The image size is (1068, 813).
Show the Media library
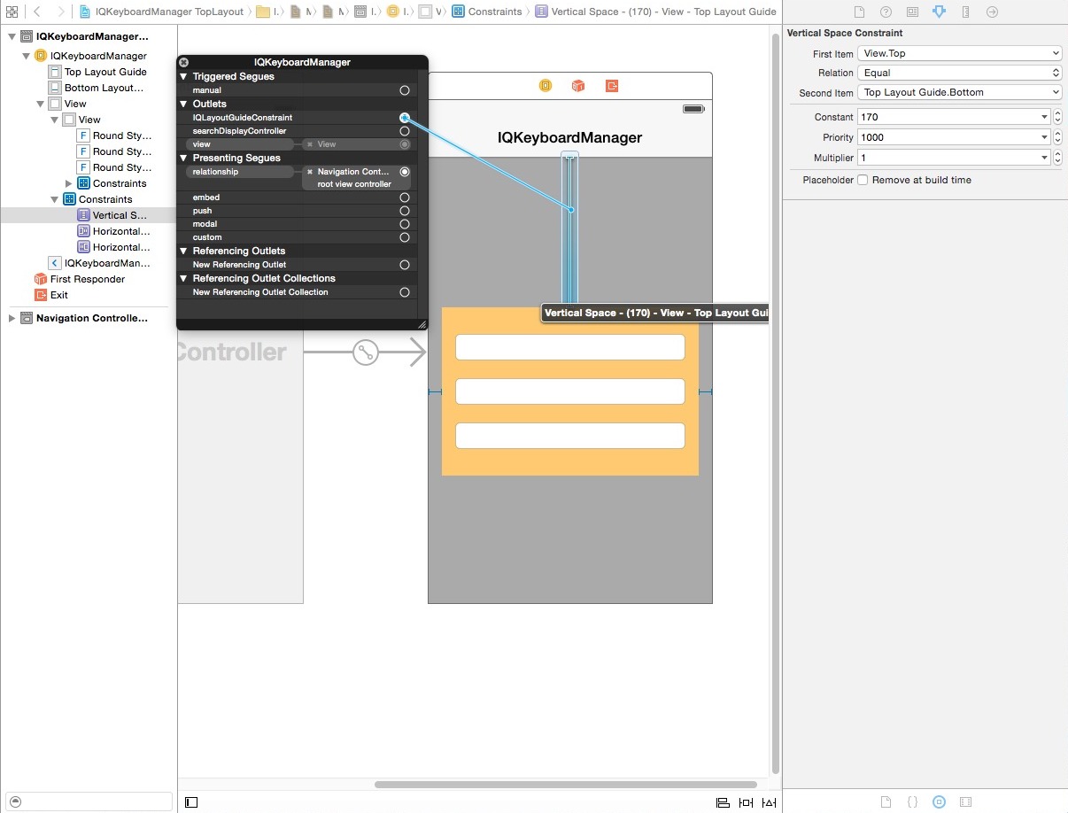point(965,802)
